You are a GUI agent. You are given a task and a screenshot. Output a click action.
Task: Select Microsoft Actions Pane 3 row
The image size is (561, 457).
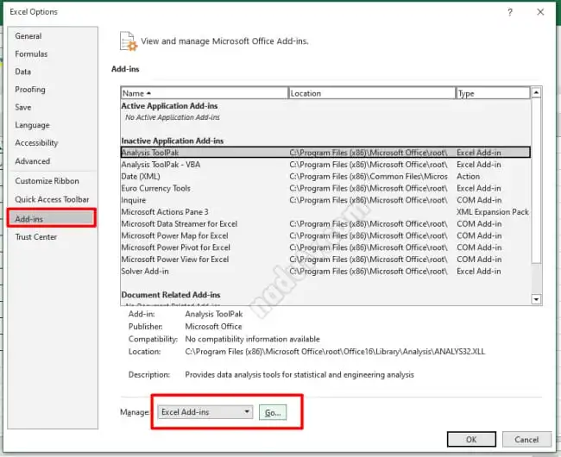click(325, 212)
